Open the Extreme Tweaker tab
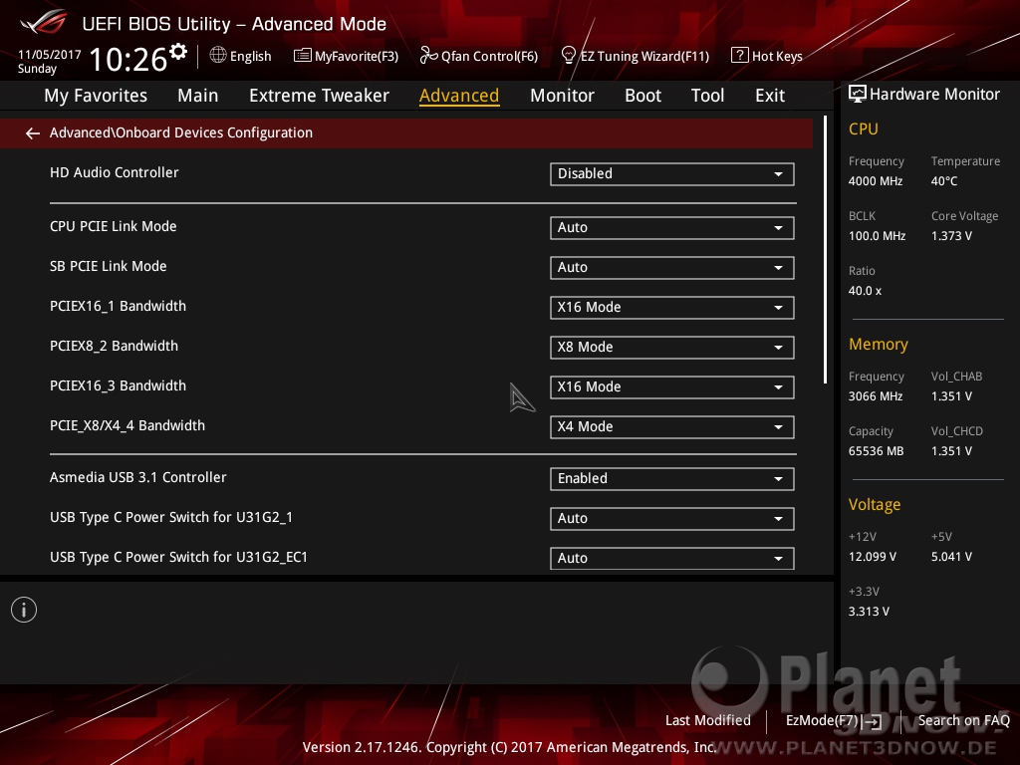The height and width of the screenshot is (765, 1020). click(319, 96)
